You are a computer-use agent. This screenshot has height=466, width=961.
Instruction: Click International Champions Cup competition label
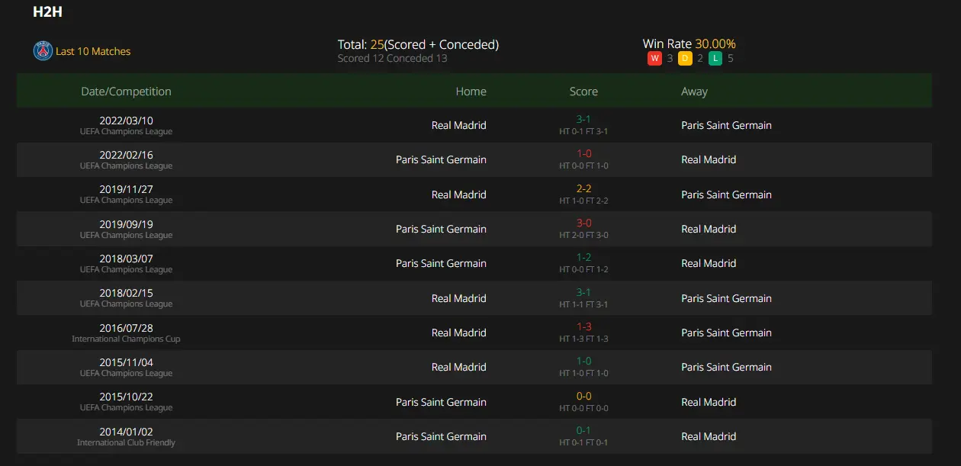click(x=126, y=339)
